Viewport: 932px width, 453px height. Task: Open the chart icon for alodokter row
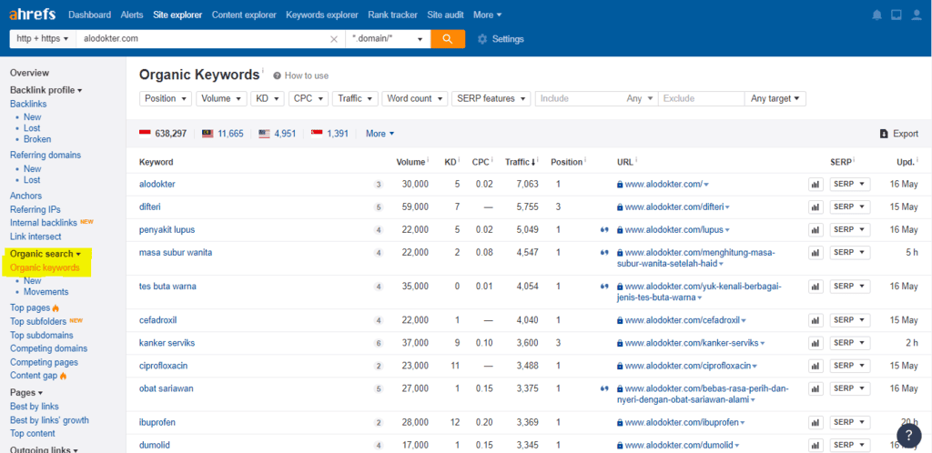click(x=815, y=185)
